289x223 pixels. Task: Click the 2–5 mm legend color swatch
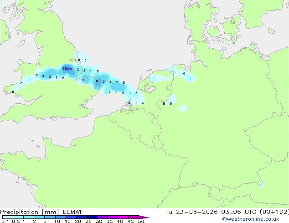point(39,217)
